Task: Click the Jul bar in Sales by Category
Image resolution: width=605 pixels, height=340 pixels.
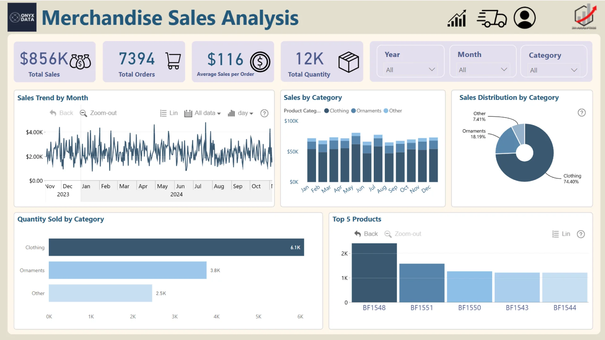Action: [x=378, y=158]
